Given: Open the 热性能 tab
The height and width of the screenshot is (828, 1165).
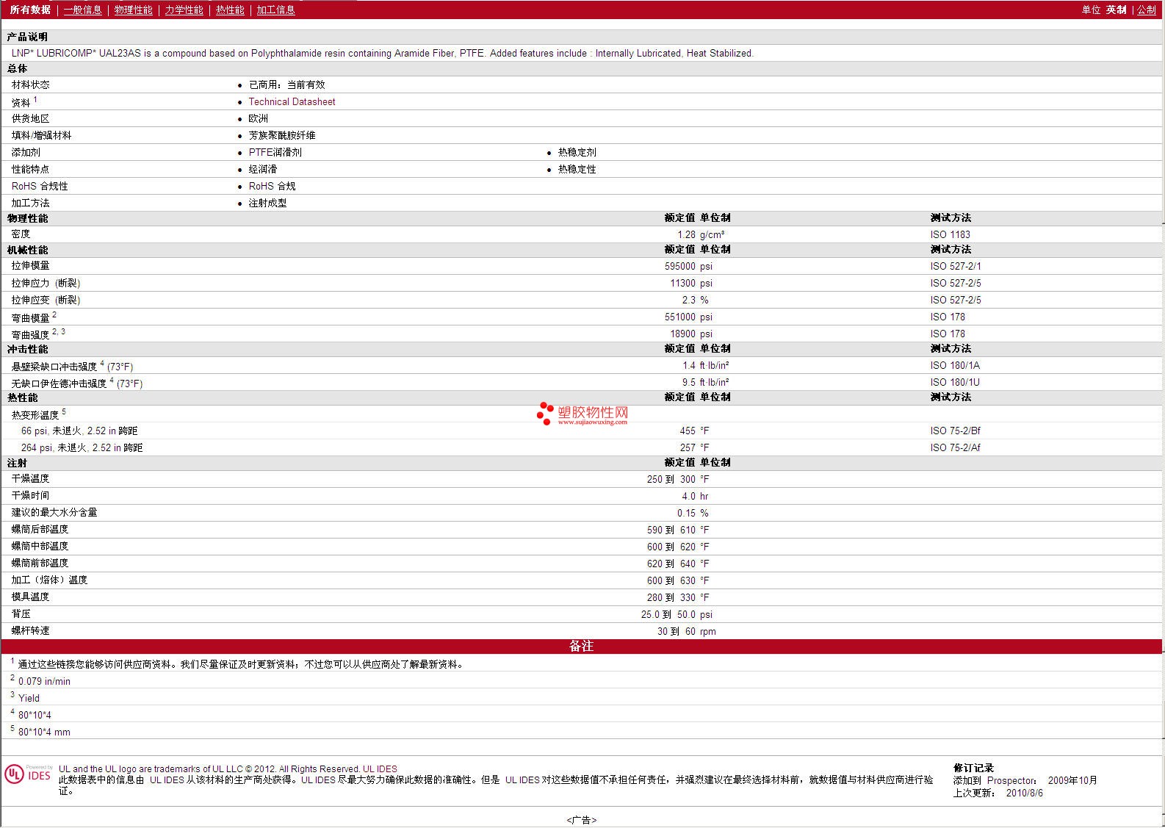Looking at the screenshot, I should (230, 10).
